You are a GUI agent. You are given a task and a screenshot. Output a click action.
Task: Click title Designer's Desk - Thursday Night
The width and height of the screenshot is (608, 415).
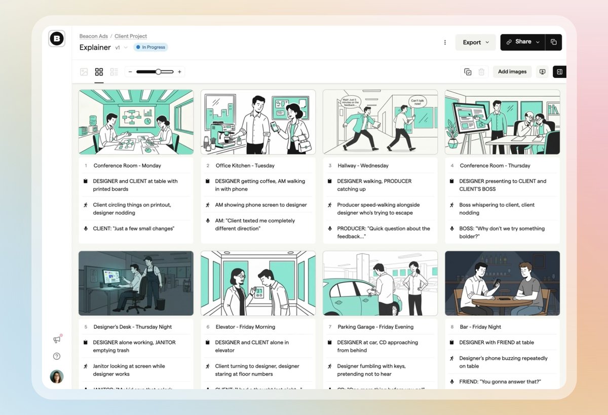(x=133, y=327)
